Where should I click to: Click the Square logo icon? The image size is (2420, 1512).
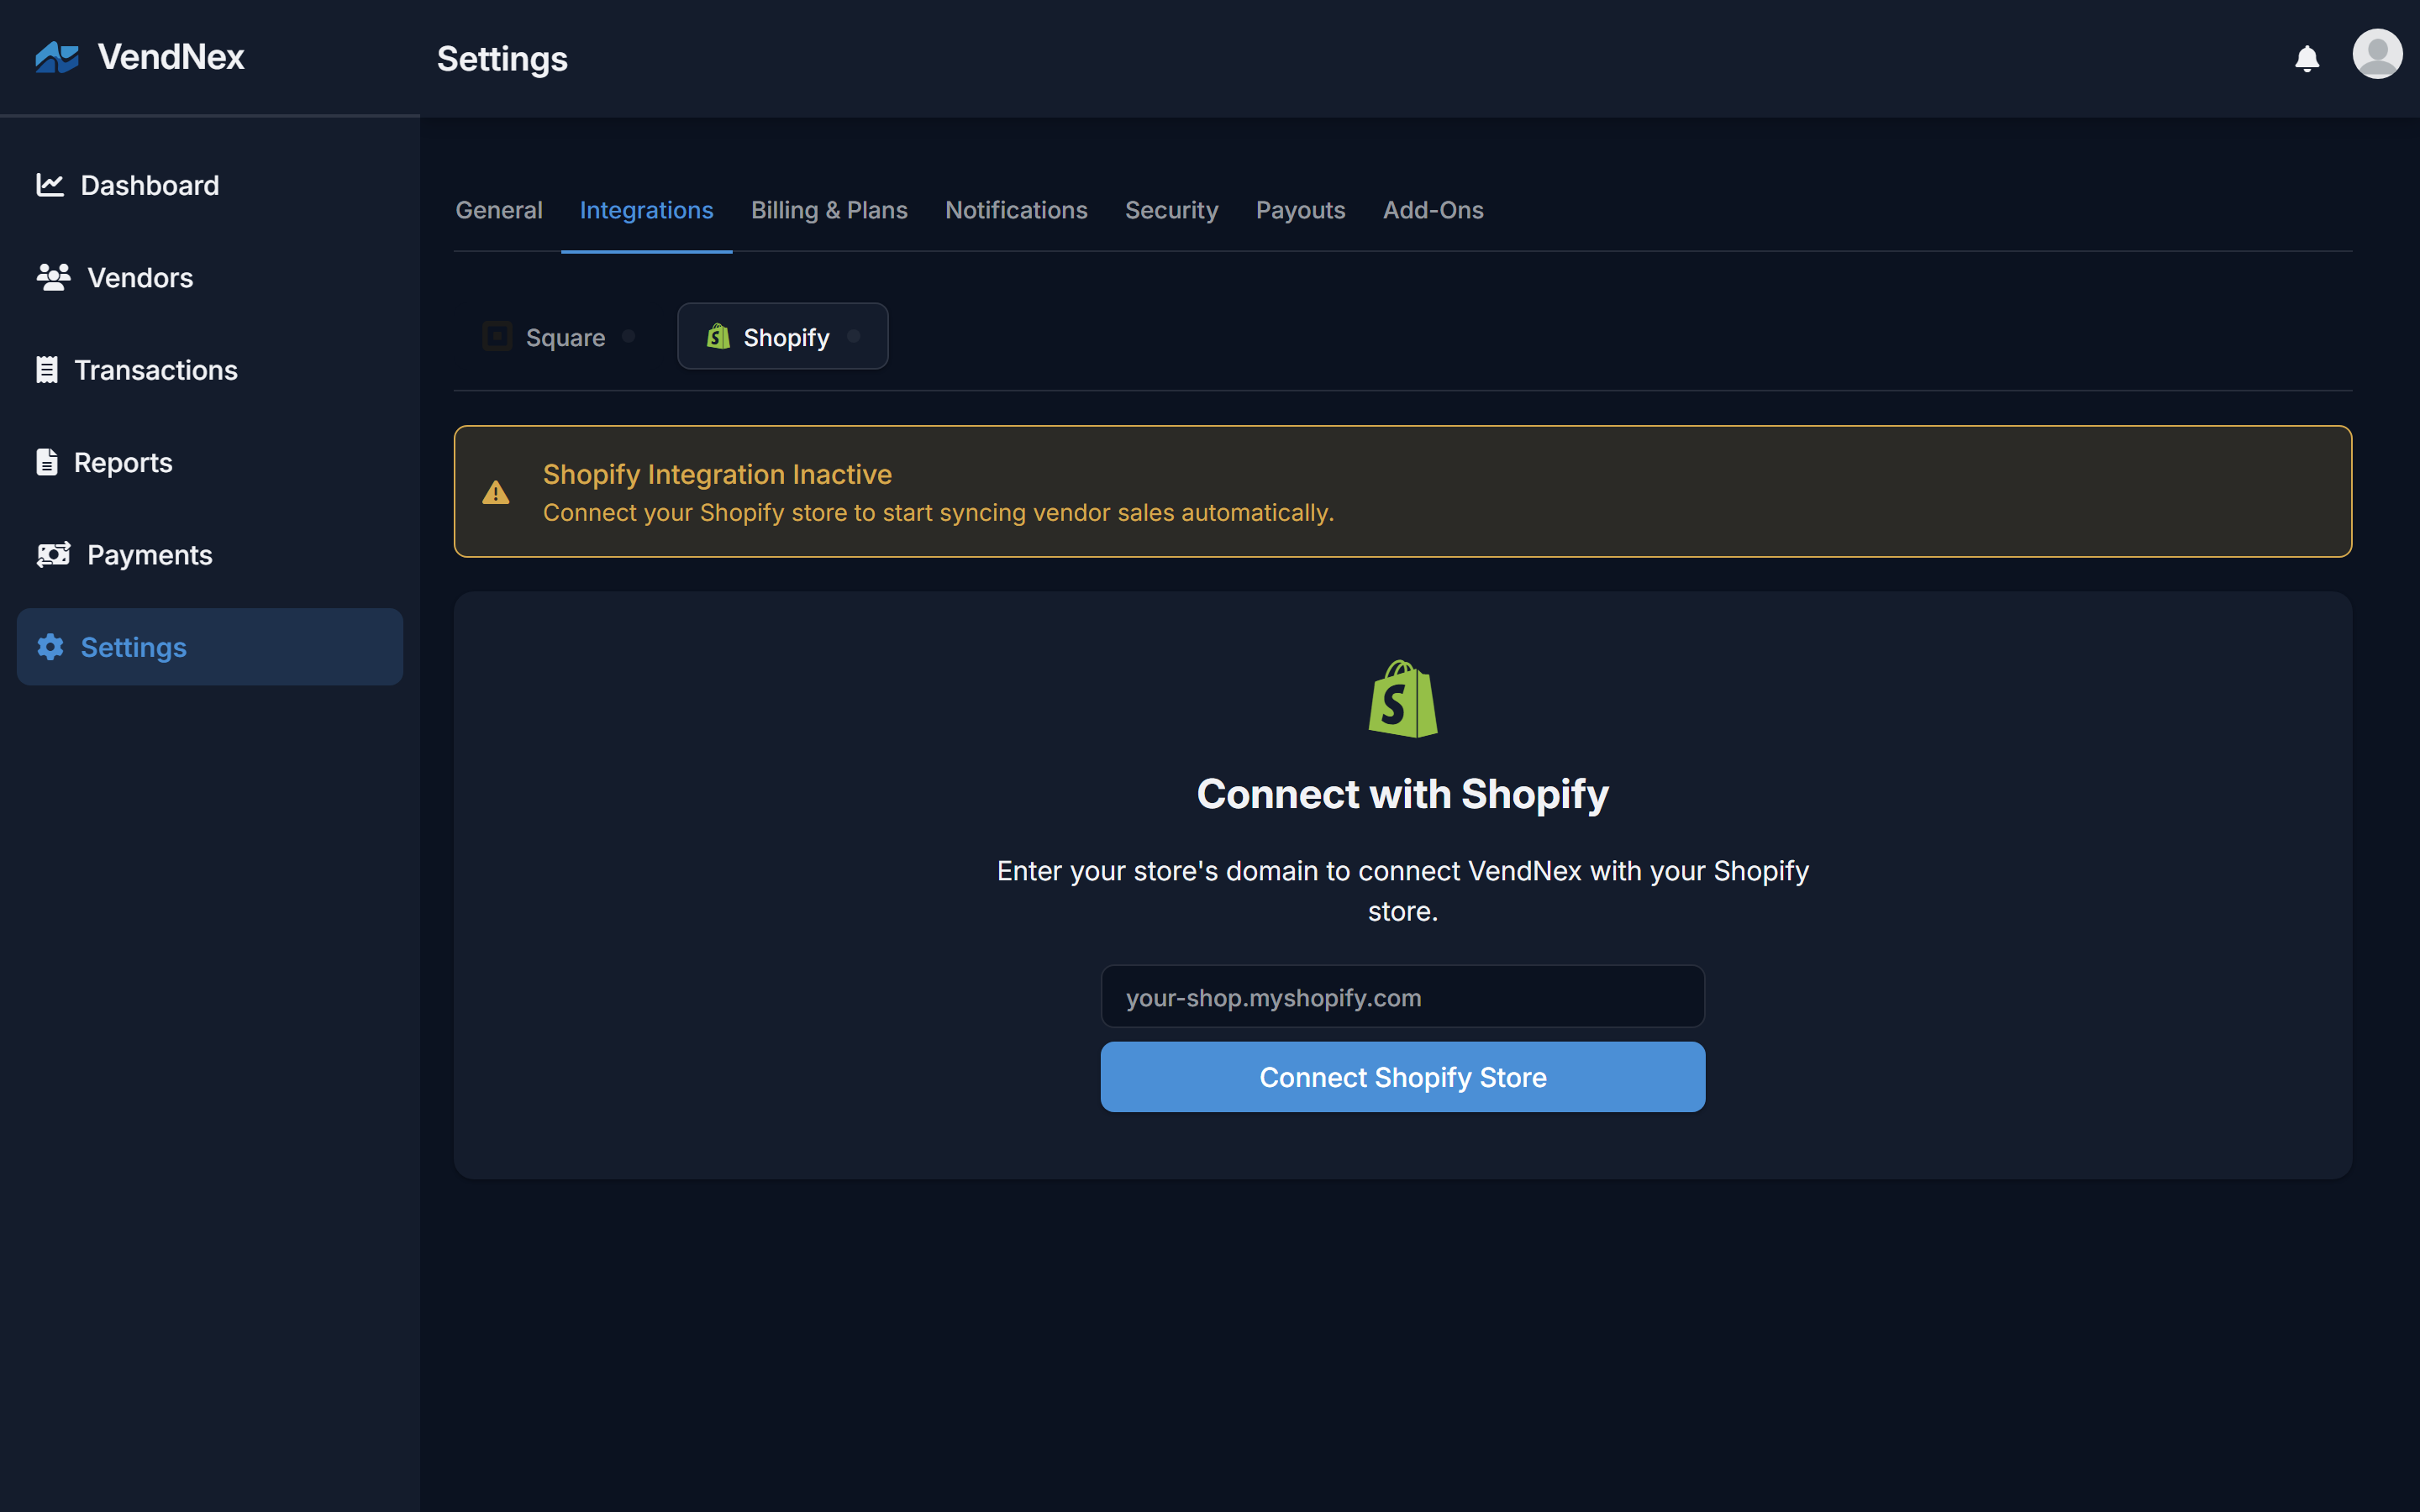497,336
